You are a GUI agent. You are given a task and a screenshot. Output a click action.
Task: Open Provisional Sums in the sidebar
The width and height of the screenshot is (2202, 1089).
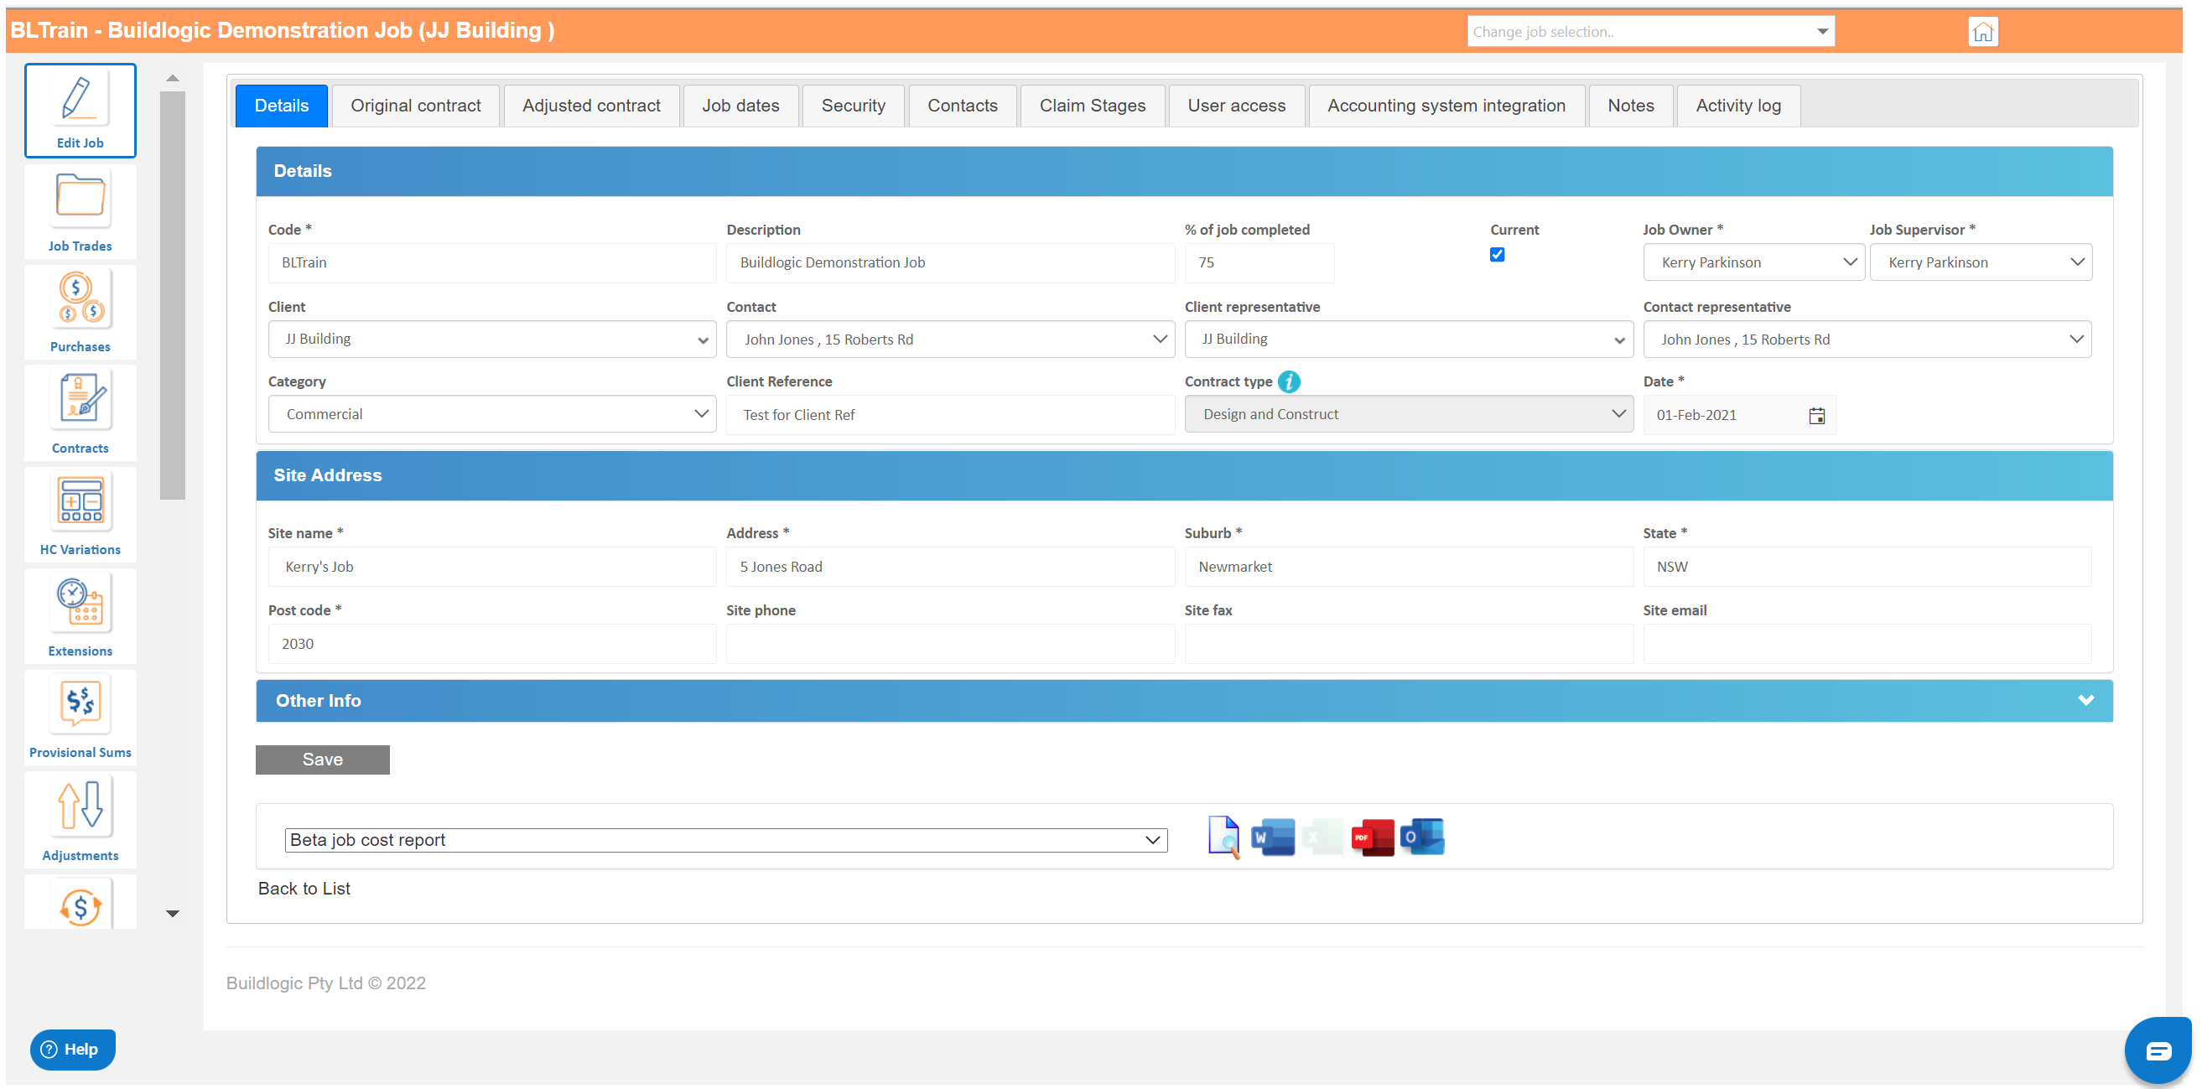tap(80, 704)
